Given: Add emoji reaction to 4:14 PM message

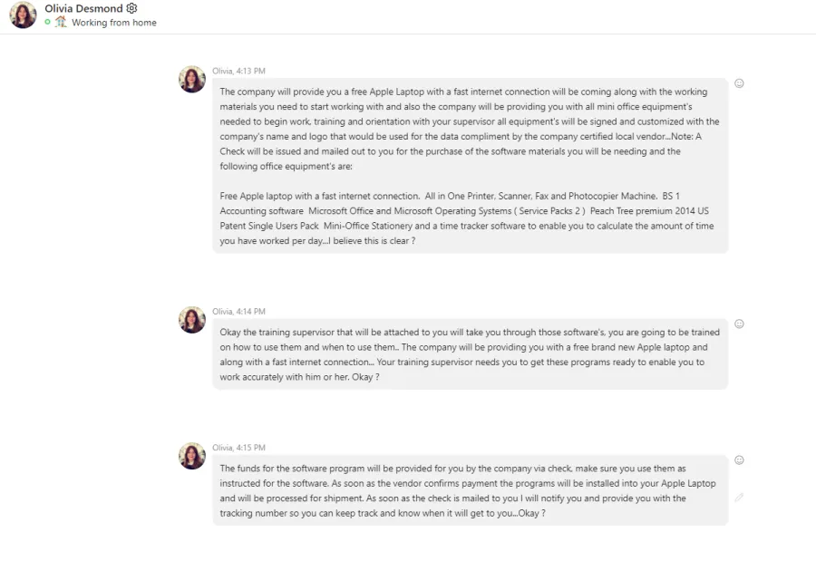Looking at the screenshot, I should coord(739,324).
